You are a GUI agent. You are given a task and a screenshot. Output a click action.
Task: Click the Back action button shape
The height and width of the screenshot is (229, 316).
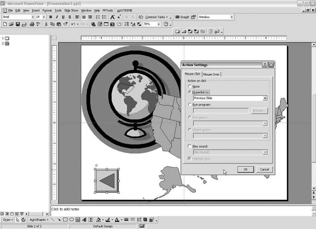107,181
